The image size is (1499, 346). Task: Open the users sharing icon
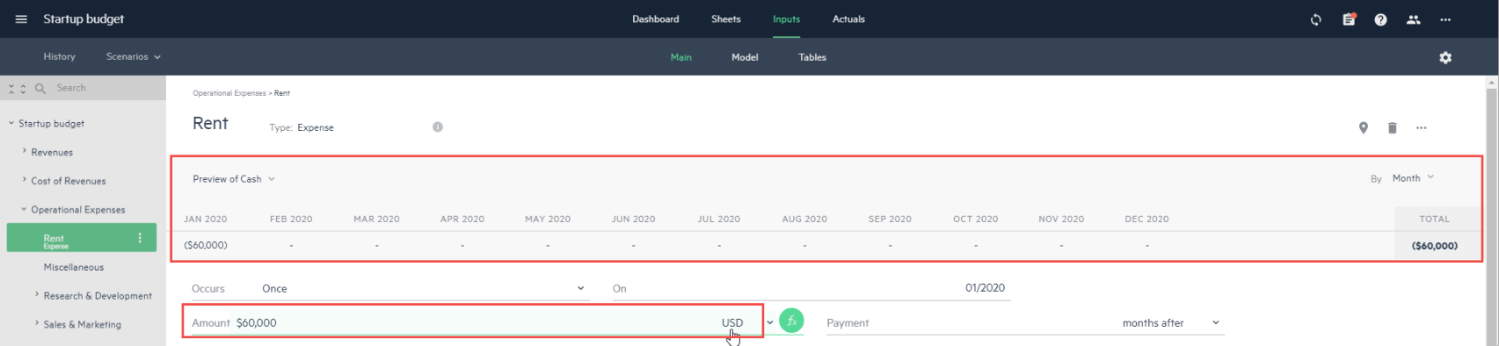click(1414, 19)
